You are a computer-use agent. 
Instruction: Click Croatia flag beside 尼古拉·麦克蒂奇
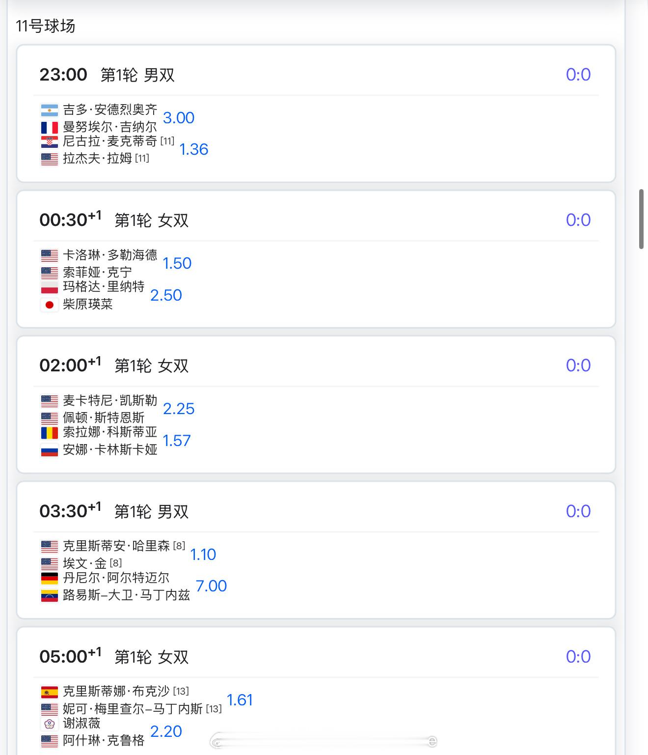point(49,142)
